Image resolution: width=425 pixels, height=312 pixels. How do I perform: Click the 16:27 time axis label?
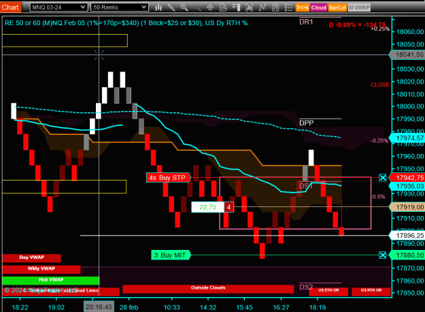281,307
